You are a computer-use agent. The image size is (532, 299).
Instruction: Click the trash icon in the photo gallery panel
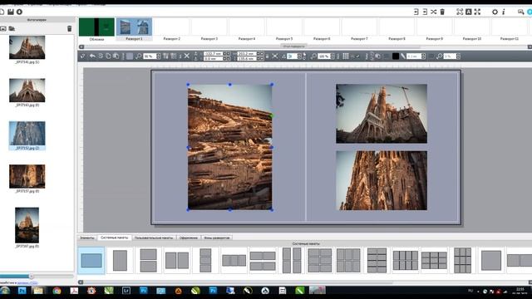point(70,29)
